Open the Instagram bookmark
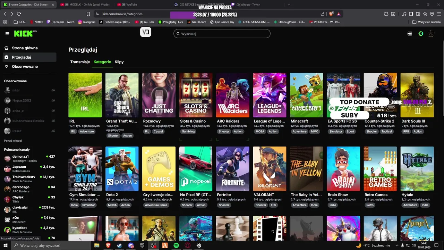 87,22
